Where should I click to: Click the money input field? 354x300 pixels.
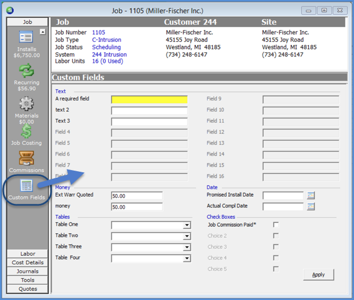(137, 207)
